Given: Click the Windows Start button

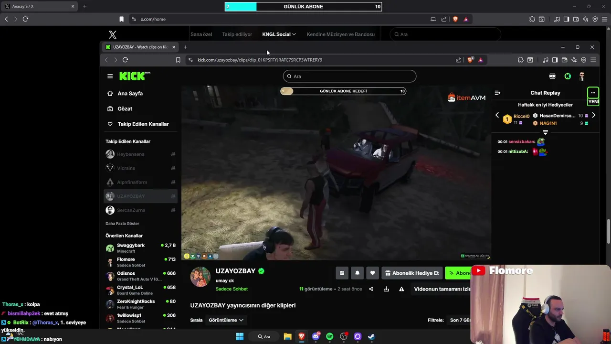Looking at the screenshot, I should click(240, 336).
